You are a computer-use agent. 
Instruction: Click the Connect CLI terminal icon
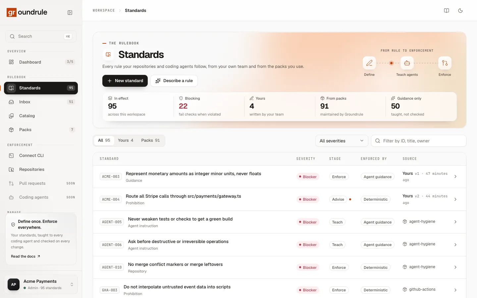11,156
